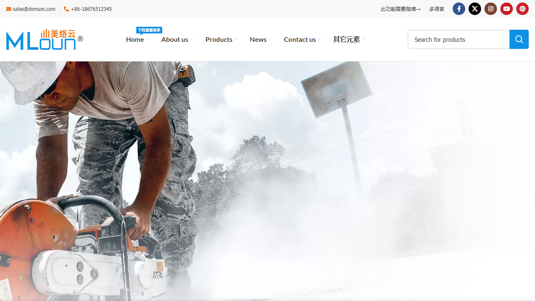Open the Contact us menu item
The image size is (535, 301).
point(300,39)
